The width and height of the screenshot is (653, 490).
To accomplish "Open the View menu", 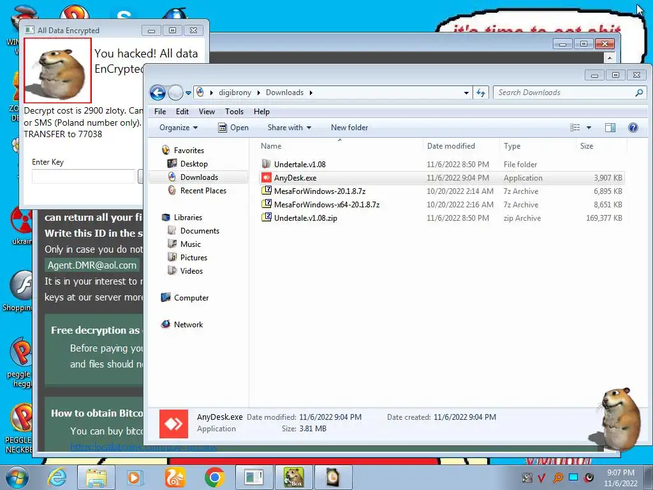I will 207,112.
